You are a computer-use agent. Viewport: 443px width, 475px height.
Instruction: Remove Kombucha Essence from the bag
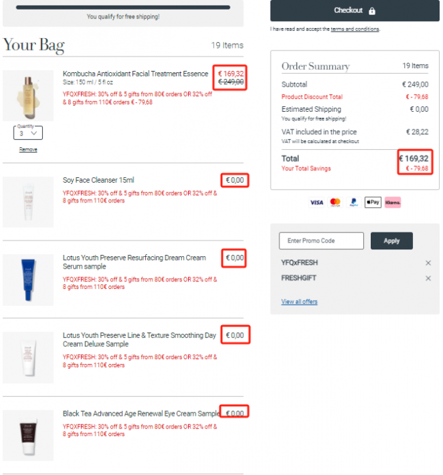28,150
